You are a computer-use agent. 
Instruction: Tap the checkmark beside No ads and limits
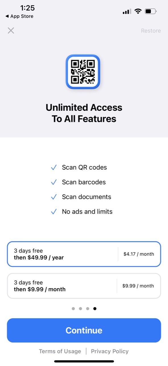(54, 212)
